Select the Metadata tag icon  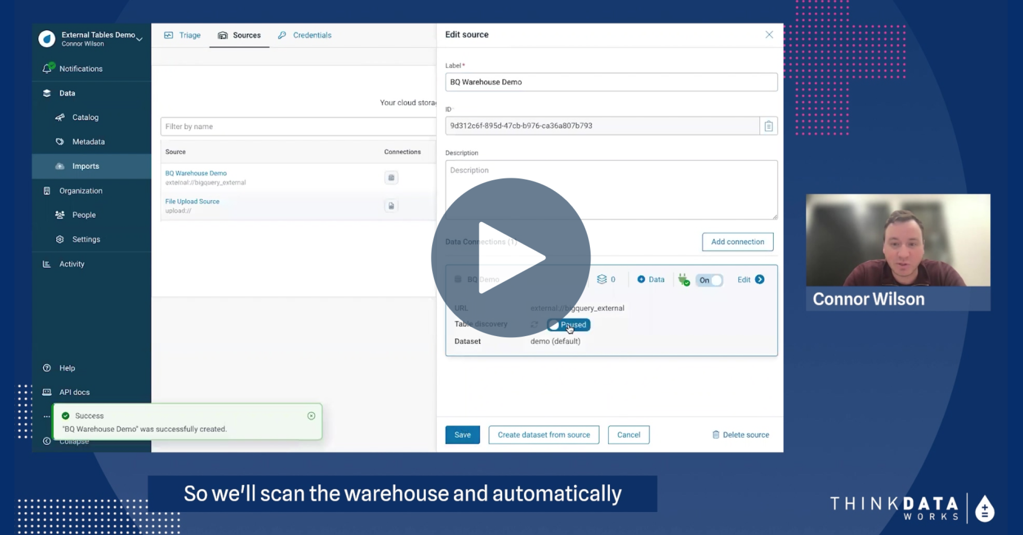coord(60,141)
